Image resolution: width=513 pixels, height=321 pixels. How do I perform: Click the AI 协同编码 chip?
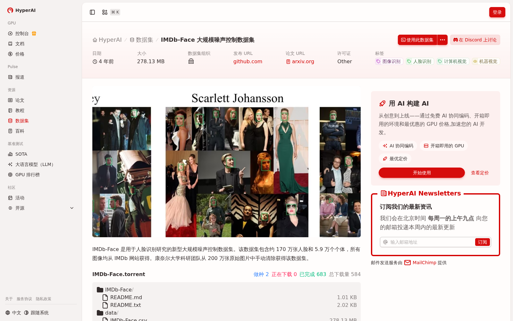point(398,146)
